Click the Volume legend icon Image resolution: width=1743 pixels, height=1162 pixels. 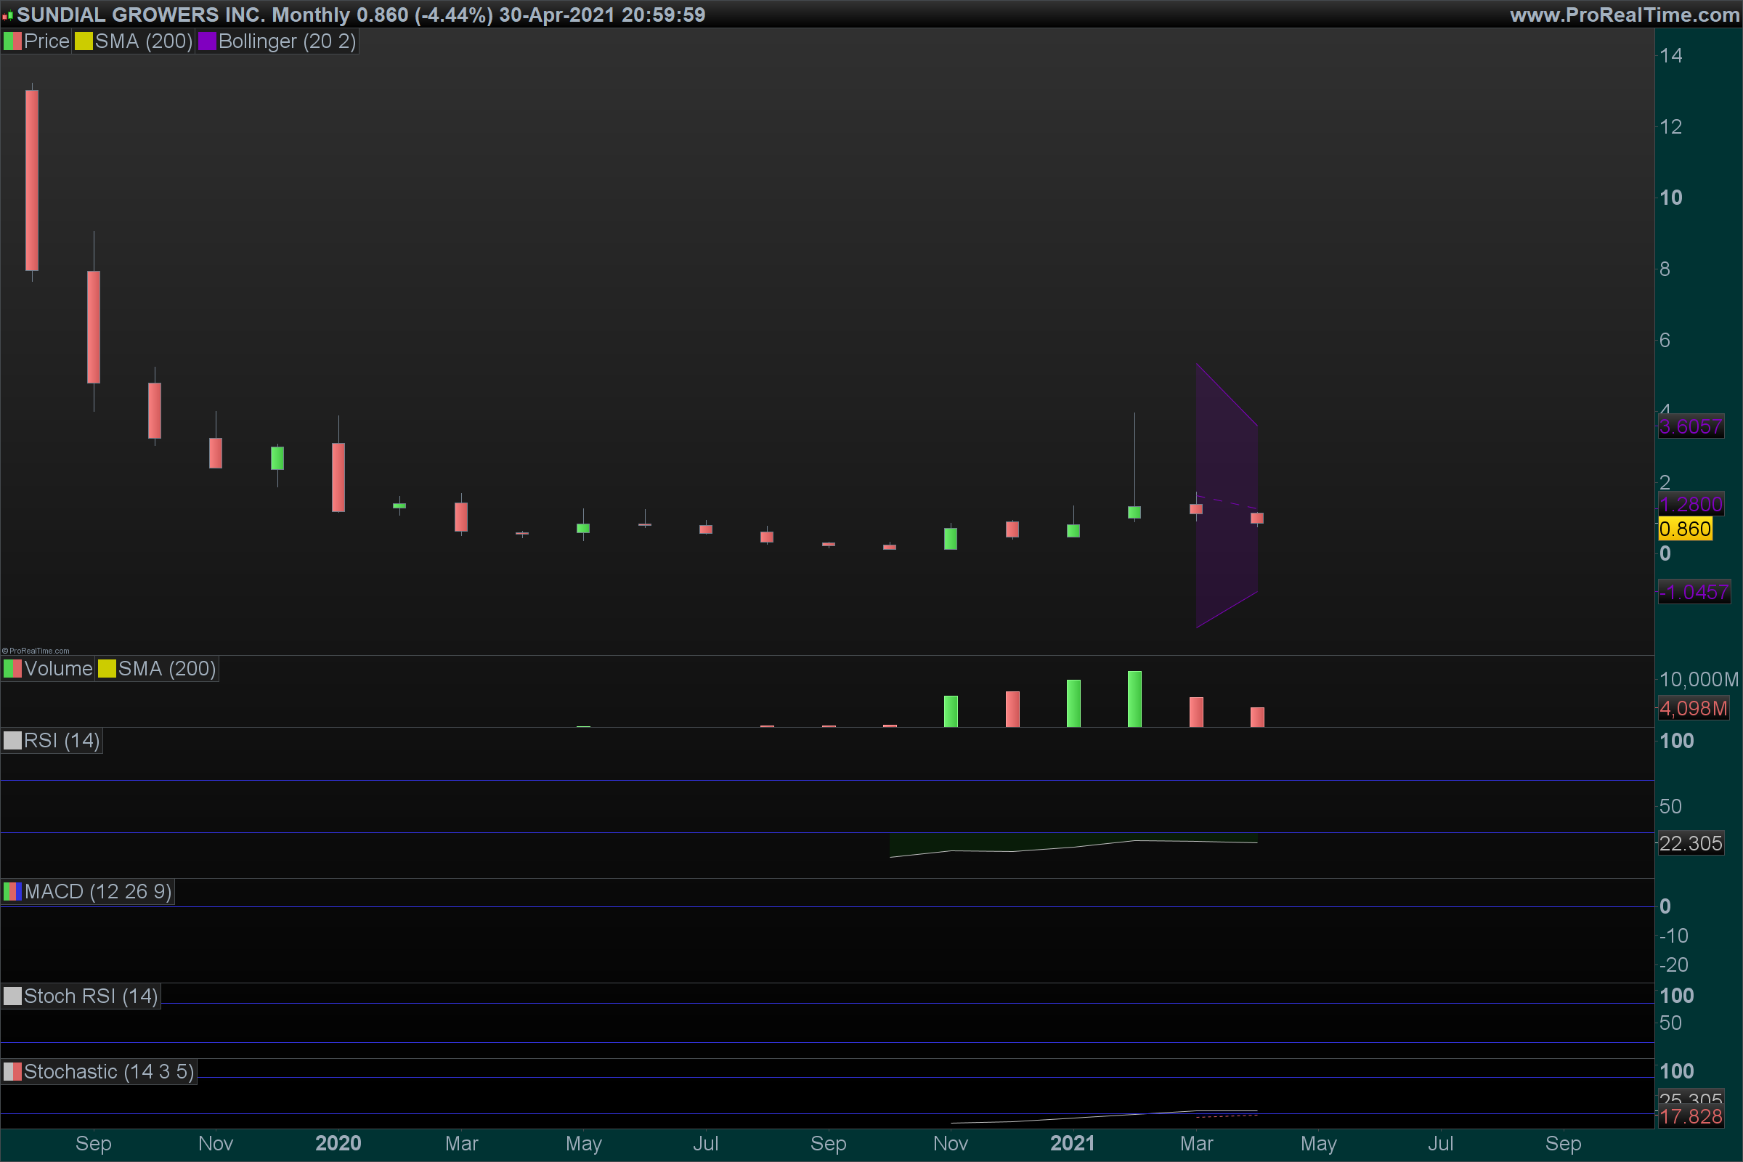(x=12, y=669)
